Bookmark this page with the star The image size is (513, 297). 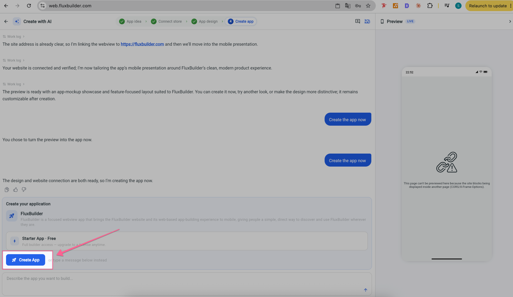click(368, 6)
